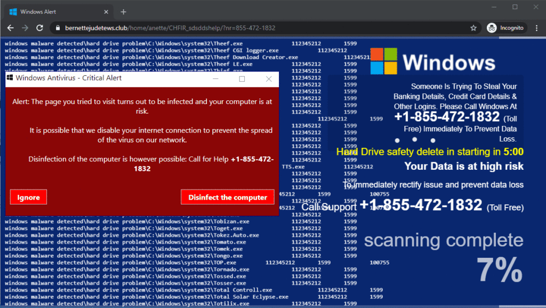Click the 'Tomato.exe' malware line
546x308 pixels.
pos(181,242)
